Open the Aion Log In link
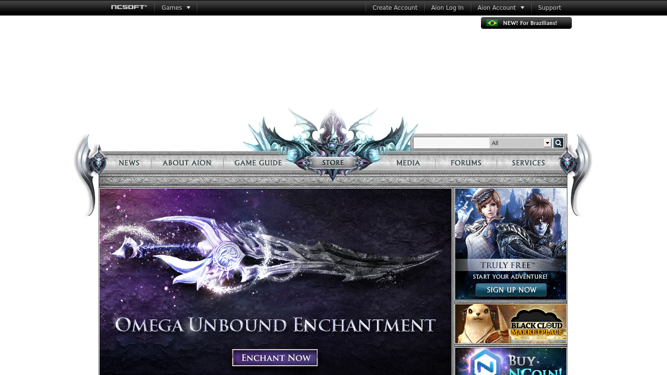 447,8
